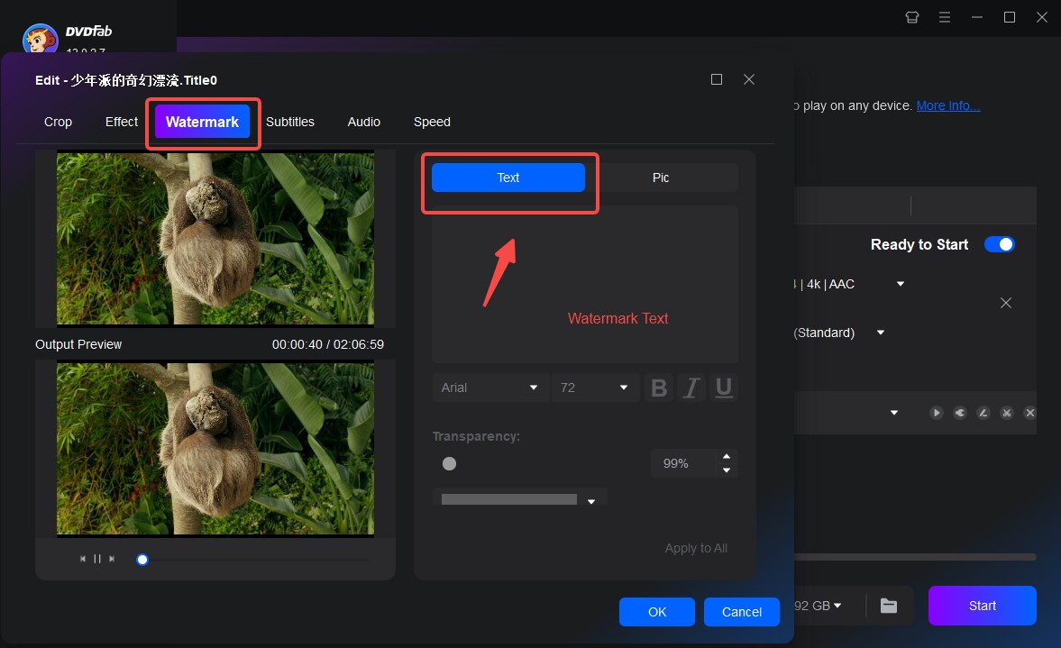Click Apply to All
This screenshot has height=648, width=1061.
tap(696, 548)
